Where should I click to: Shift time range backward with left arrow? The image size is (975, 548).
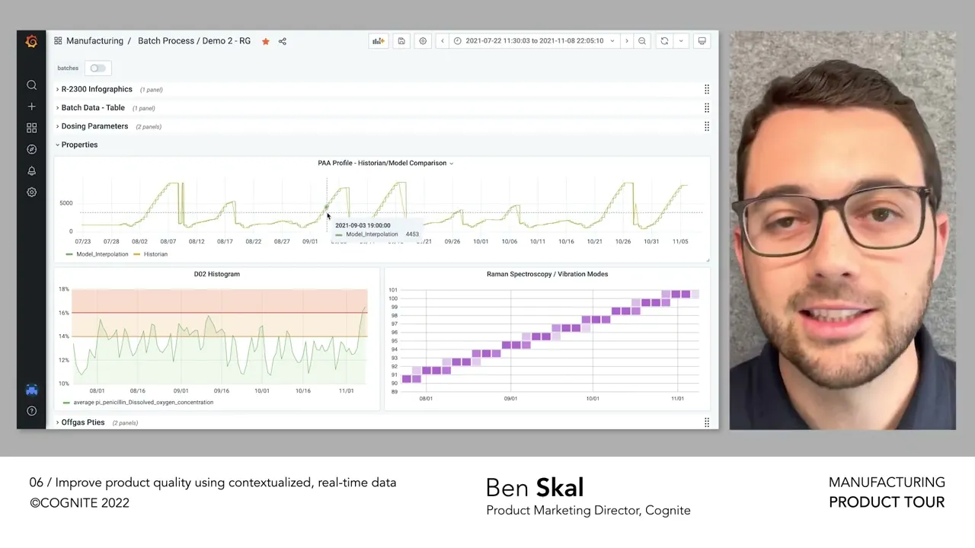pyautogui.click(x=442, y=41)
